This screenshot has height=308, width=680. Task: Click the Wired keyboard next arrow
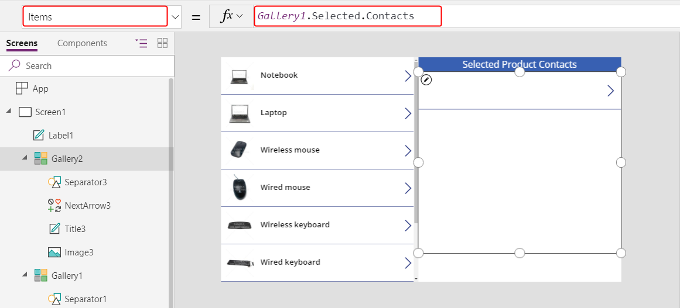coord(408,263)
